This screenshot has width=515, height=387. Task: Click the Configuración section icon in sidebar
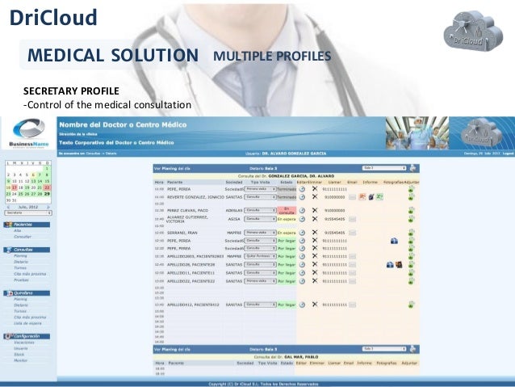[x=9, y=336]
